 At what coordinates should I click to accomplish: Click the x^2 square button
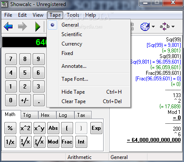[x=25, y=128]
